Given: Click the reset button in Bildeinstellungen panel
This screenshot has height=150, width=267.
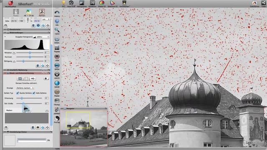Looking at the screenshot, I should pos(48,66).
